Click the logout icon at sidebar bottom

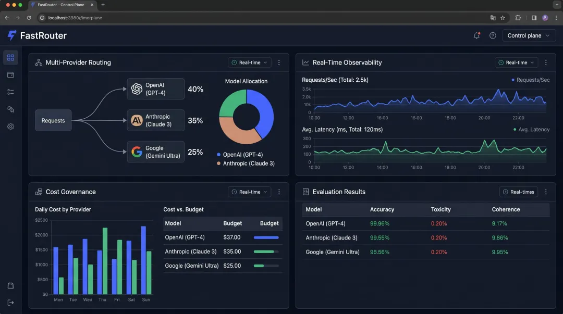[10, 303]
